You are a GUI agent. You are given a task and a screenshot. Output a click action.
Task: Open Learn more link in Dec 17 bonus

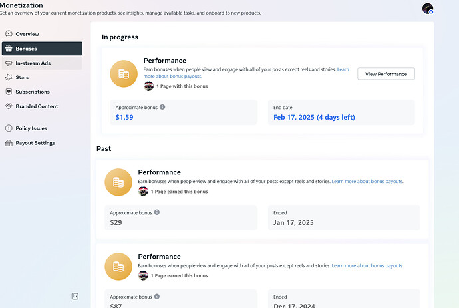367,265
